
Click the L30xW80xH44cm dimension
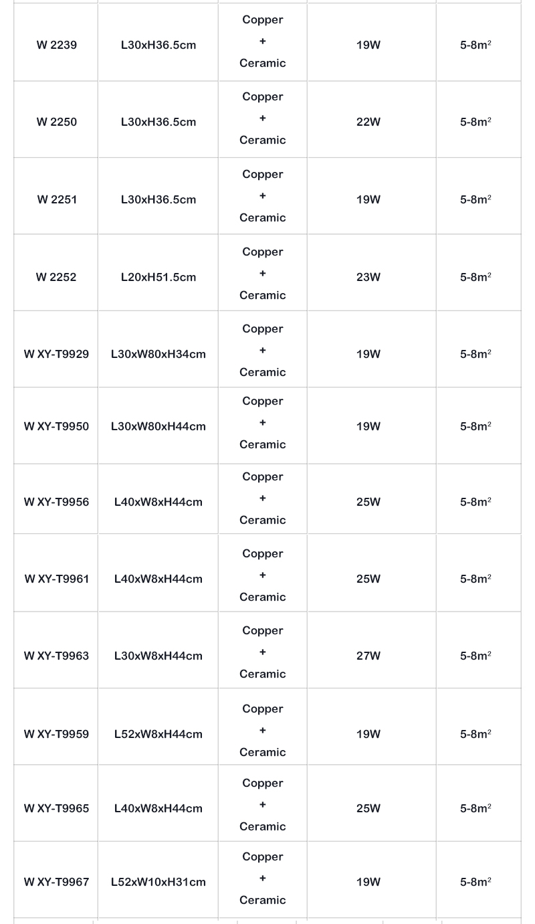point(158,427)
